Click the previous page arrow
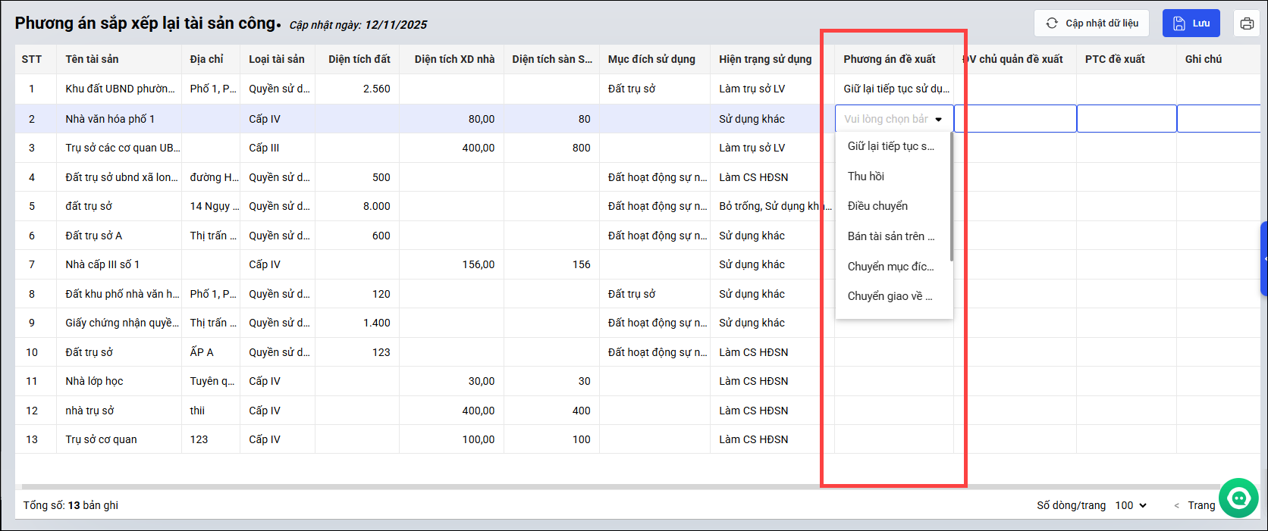The image size is (1268, 531). pyautogui.click(x=1176, y=505)
